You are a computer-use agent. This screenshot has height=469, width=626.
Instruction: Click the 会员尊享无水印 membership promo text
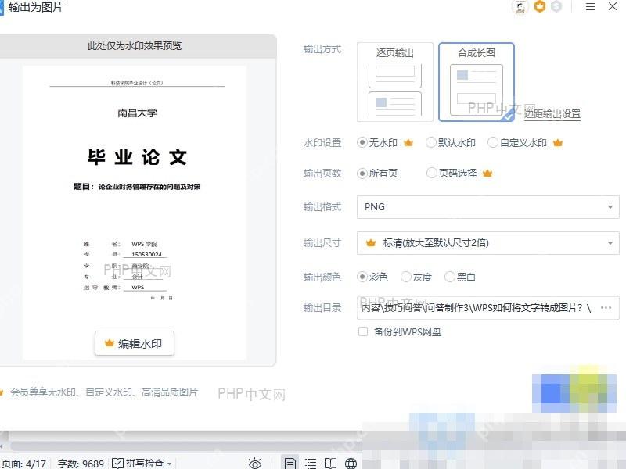[104, 392]
